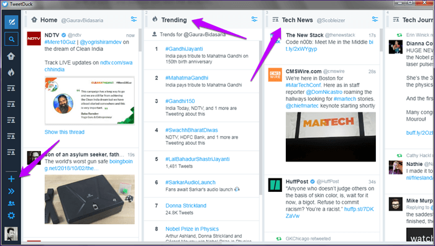Image resolution: width=435 pixels, height=246 pixels.
Task: Open Tech News column options slider icon
Action: pyautogui.click(x=375, y=19)
